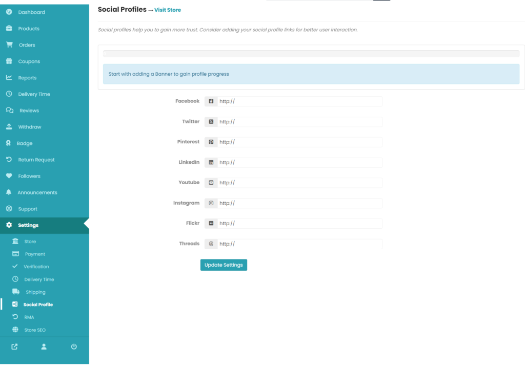
Task: Click the Orders shopping cart icon
Action: (9, 45)
